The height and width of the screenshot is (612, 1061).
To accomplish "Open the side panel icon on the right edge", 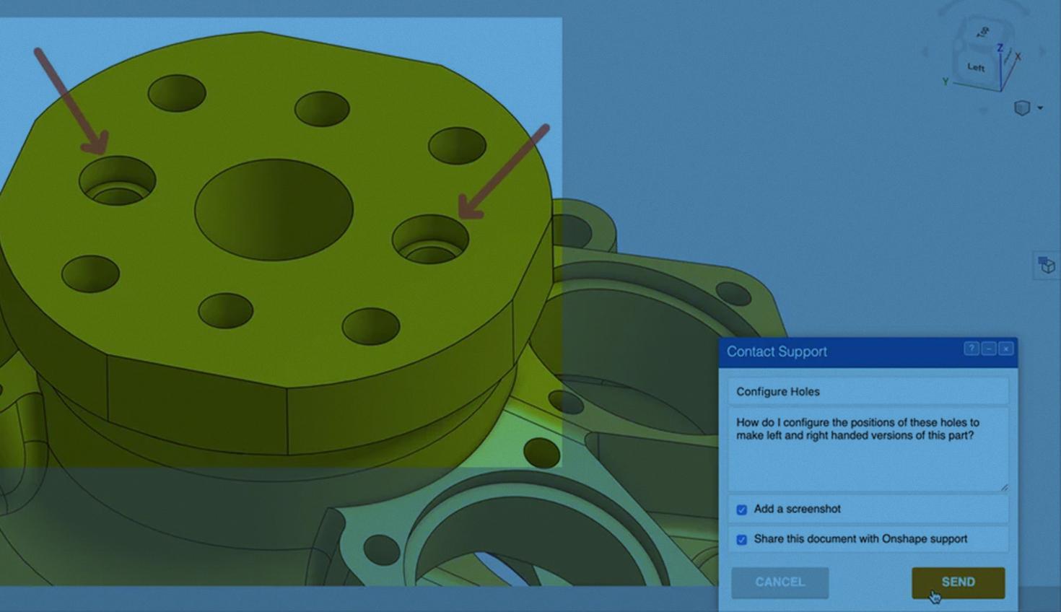I will click(x=1046, y=266).
